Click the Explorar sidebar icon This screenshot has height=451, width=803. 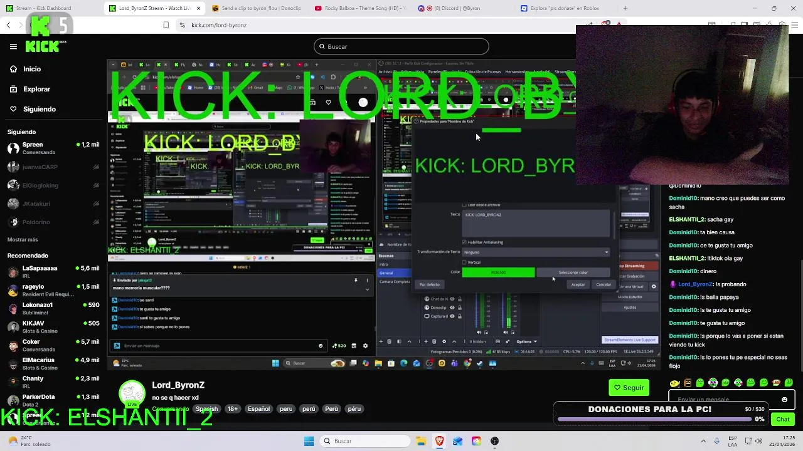[x=13, y=89]
